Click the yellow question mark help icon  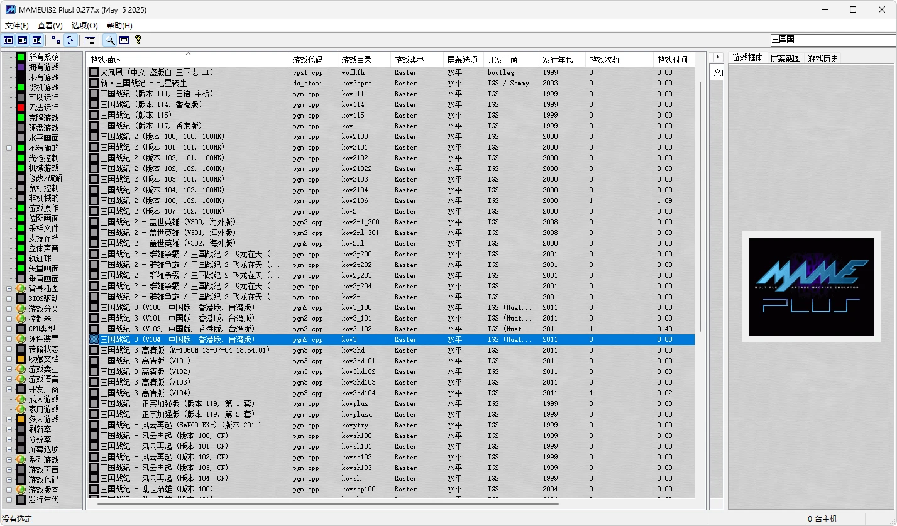(x=138, y=40)
